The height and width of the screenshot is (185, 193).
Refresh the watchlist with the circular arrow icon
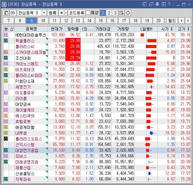pos(128,13)
